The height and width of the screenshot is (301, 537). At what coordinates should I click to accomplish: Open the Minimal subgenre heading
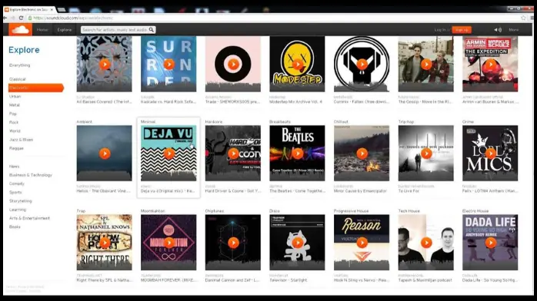148,121
